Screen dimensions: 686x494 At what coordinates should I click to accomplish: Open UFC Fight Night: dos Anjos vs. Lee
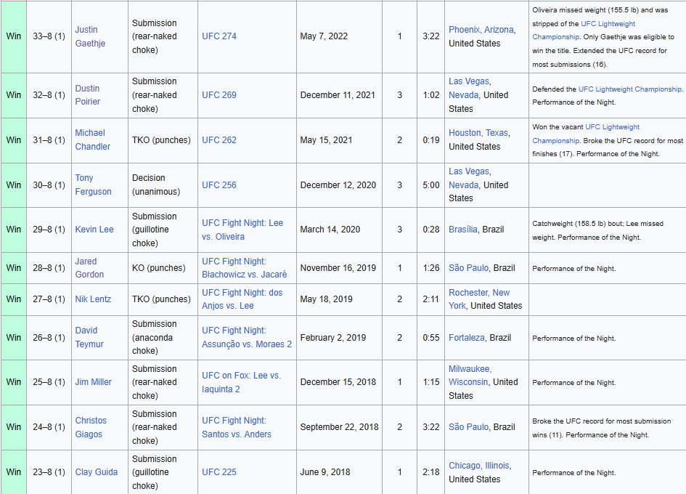click(242, 299)
